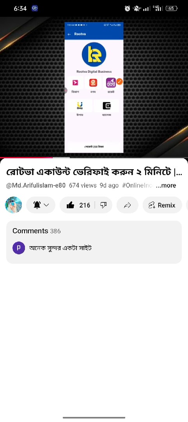Tap the Bengali video title text
The width and height of the screenshot is (188, 422).
[94, 172]
